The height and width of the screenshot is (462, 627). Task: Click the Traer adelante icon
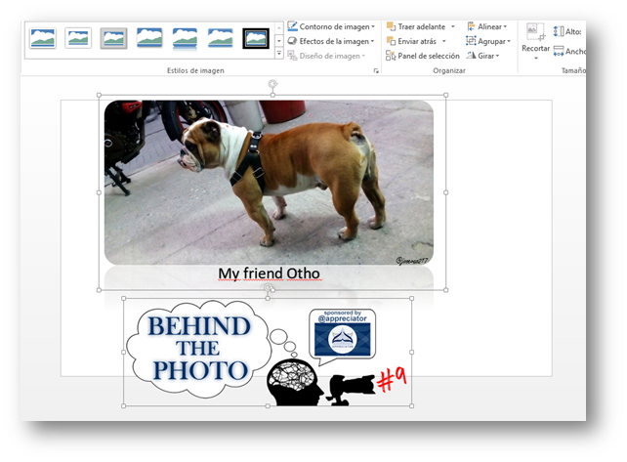(x=392, y=26)
